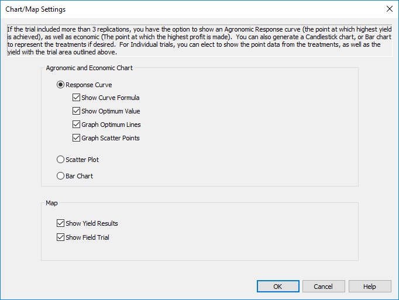Viewport: 399px width, 300px height.
Task: Toggle the Graph Optimum Lines checkbox
Action: [x=77, y=125]
